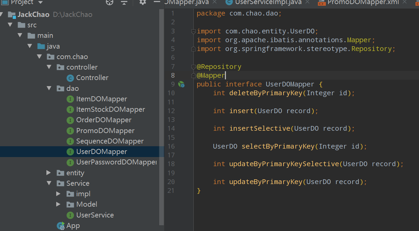The width and height of the screenshot is (419, 231).
Task: Click the SequenceDOMapper interface icon
Action: pos(70,142)
